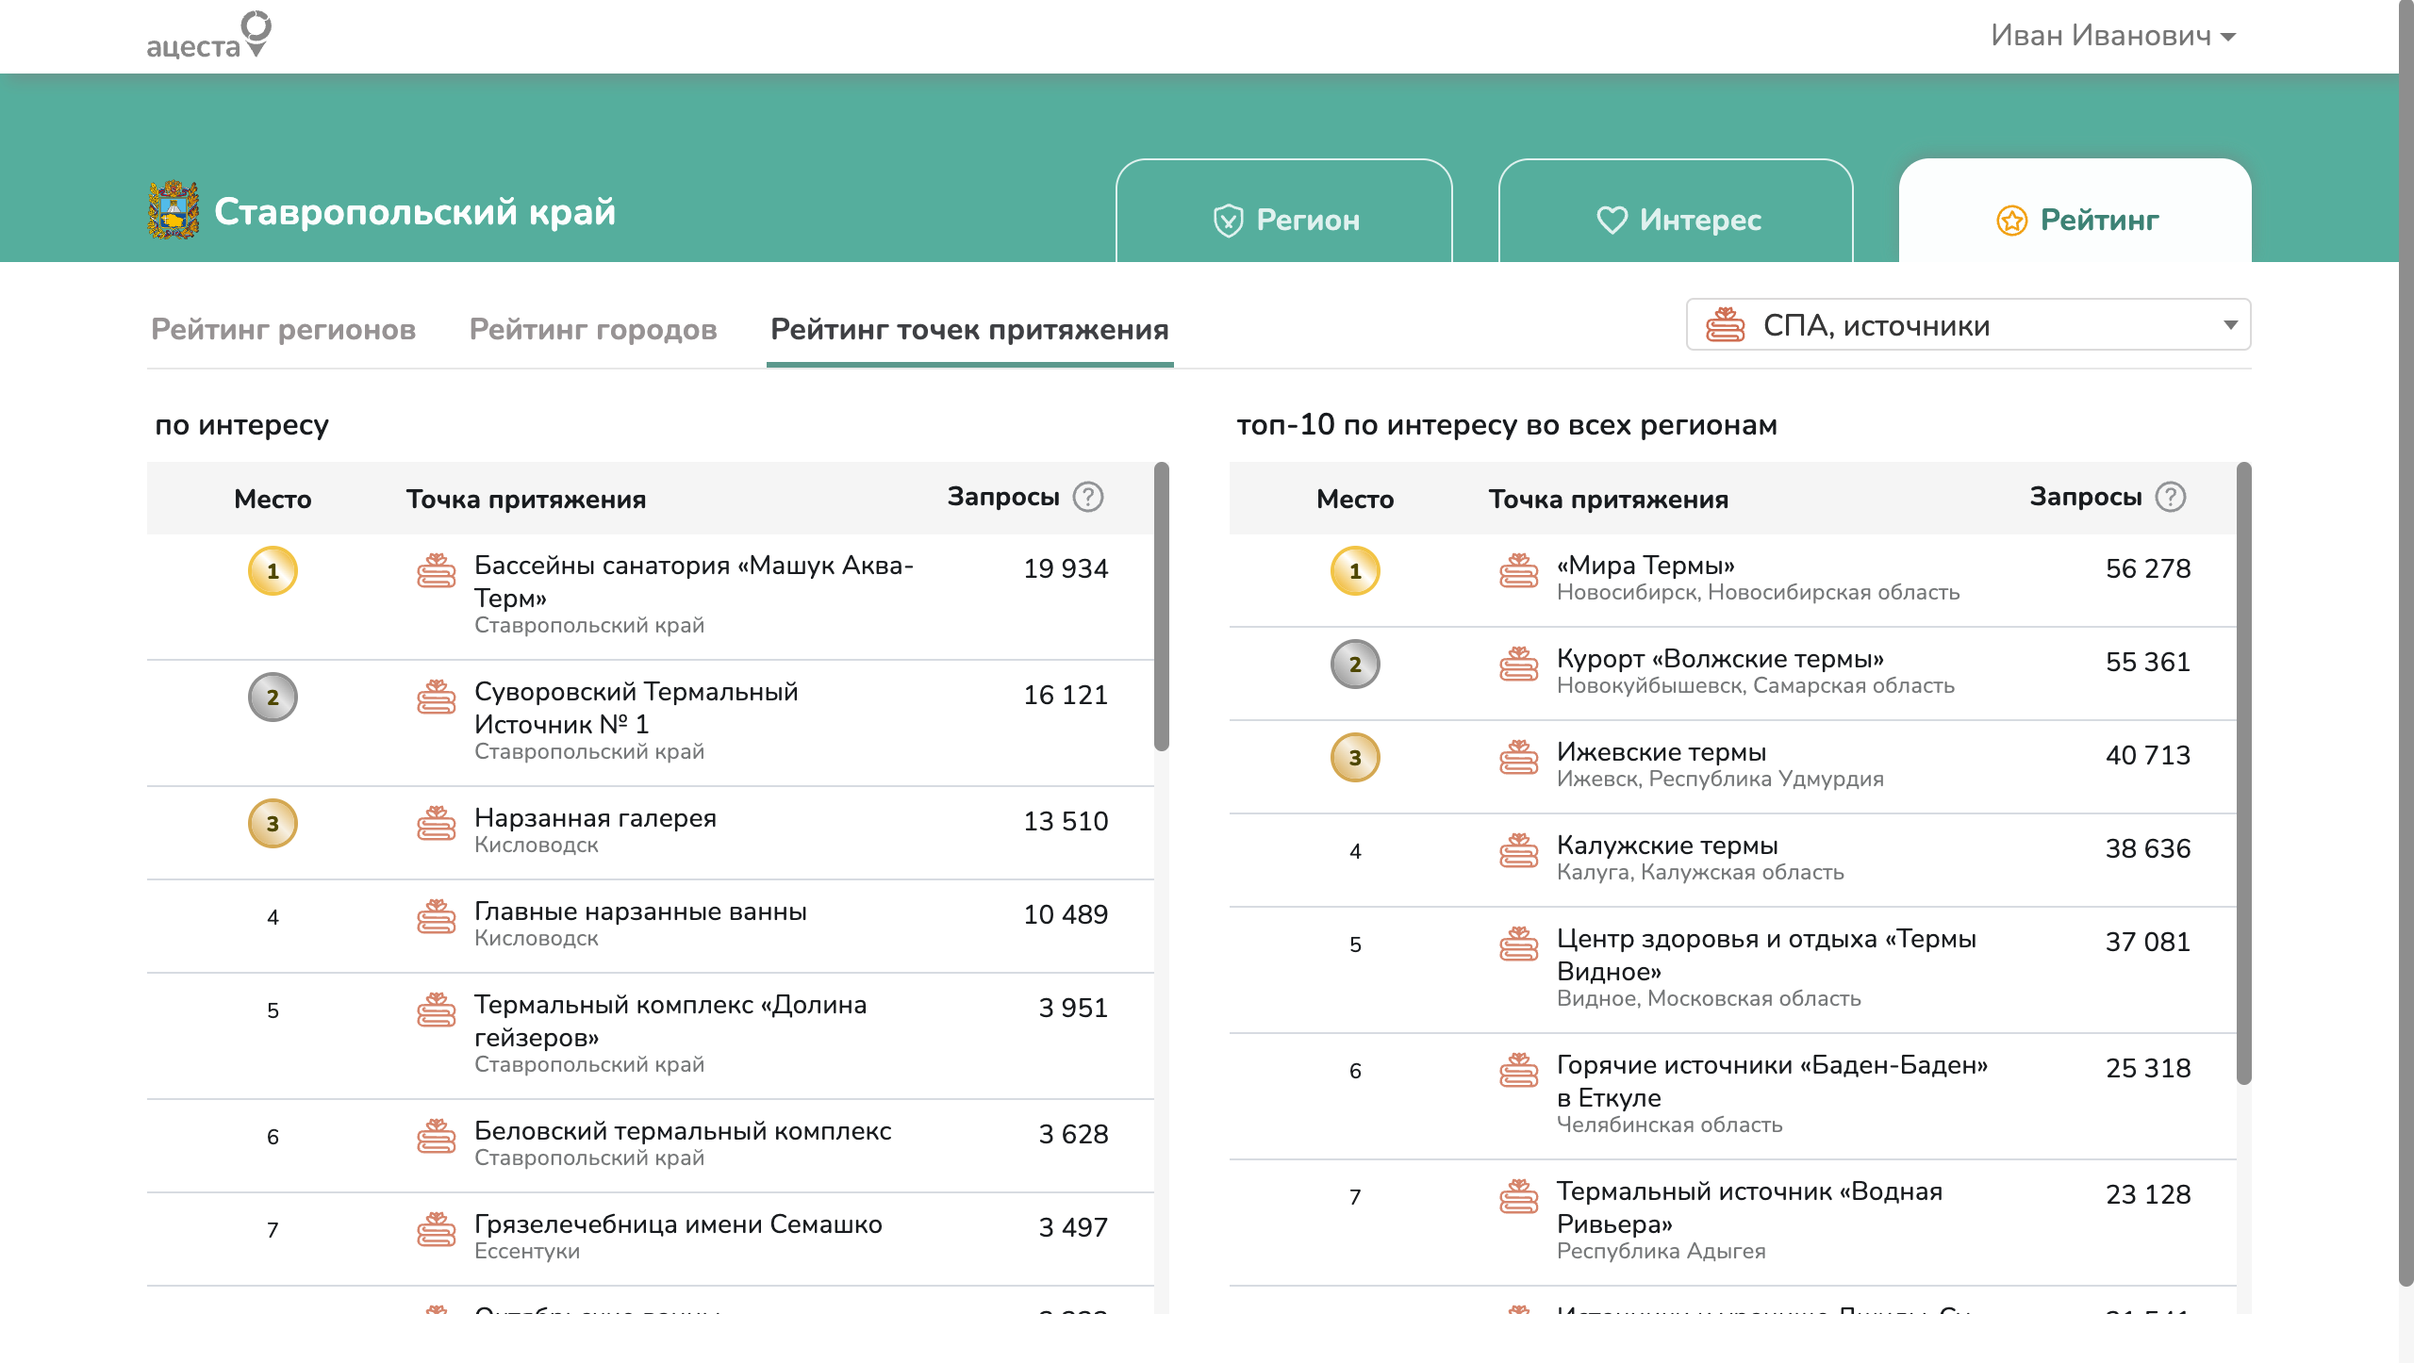
Task: Click the top-10 table vertical scrollbar
Action: (x=2244, y=773)
